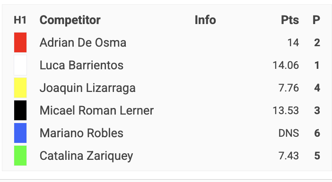Select the white jersey swatch
The height and width of the screenshot is (182, 332).
point(20,65)
